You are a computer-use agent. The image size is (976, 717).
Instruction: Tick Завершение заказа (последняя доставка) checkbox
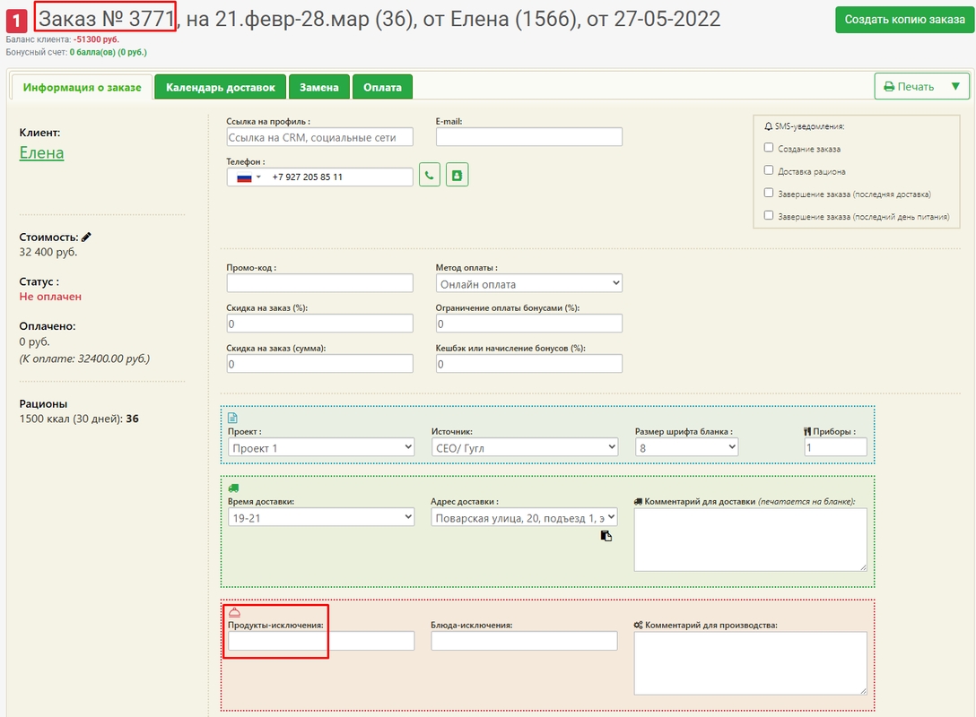pyautogui.click(x=768, y=193)
